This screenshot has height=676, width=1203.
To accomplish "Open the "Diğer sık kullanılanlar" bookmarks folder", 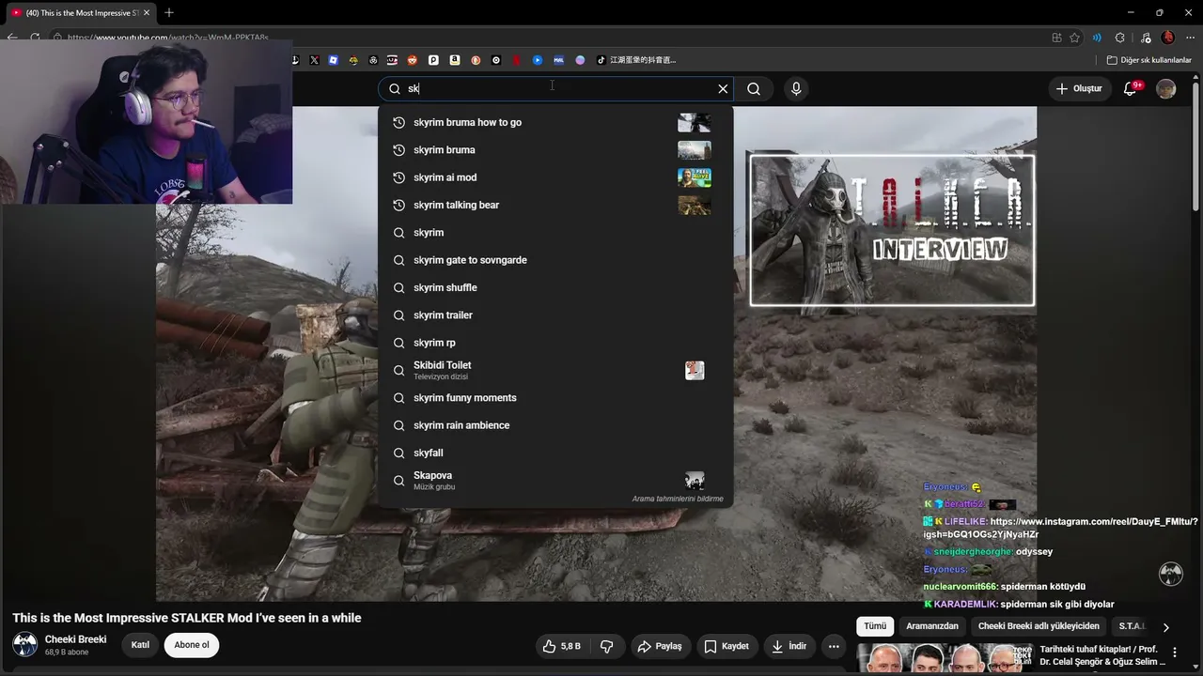I will point(1149,60).
